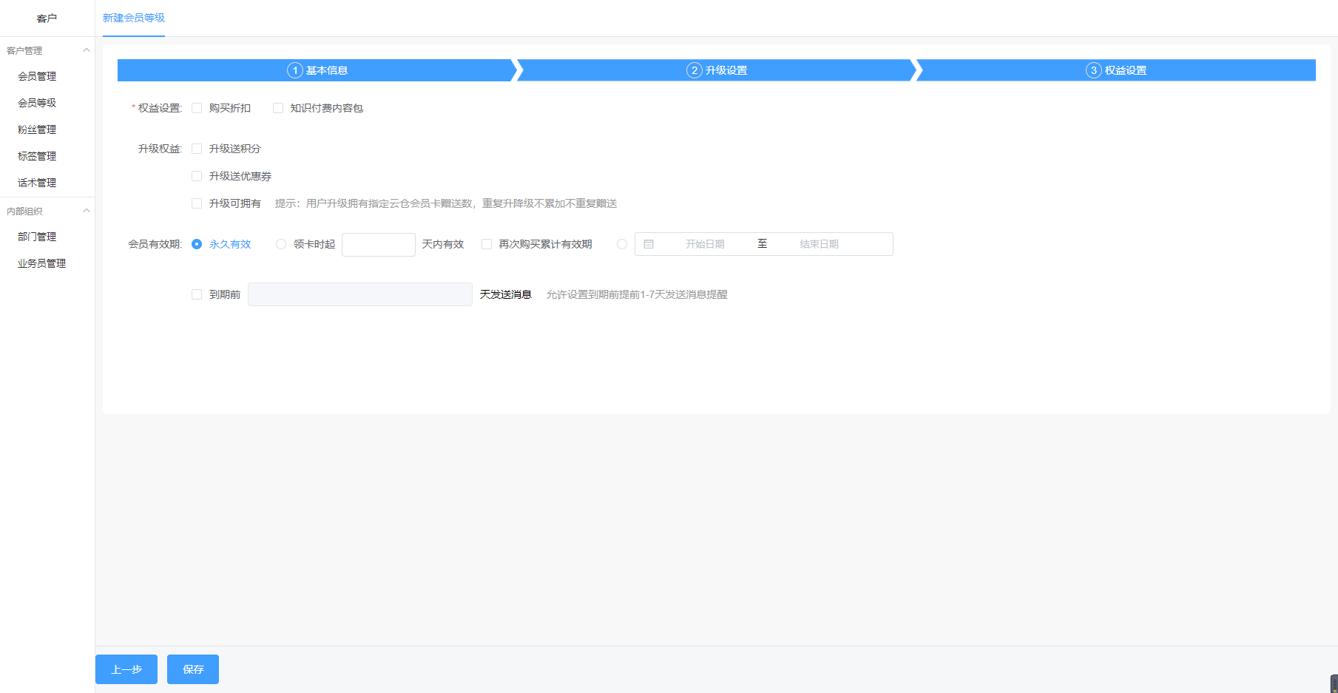
Task: Click the 保存 button
Action: pyautogui.click(x=193, y=669)
